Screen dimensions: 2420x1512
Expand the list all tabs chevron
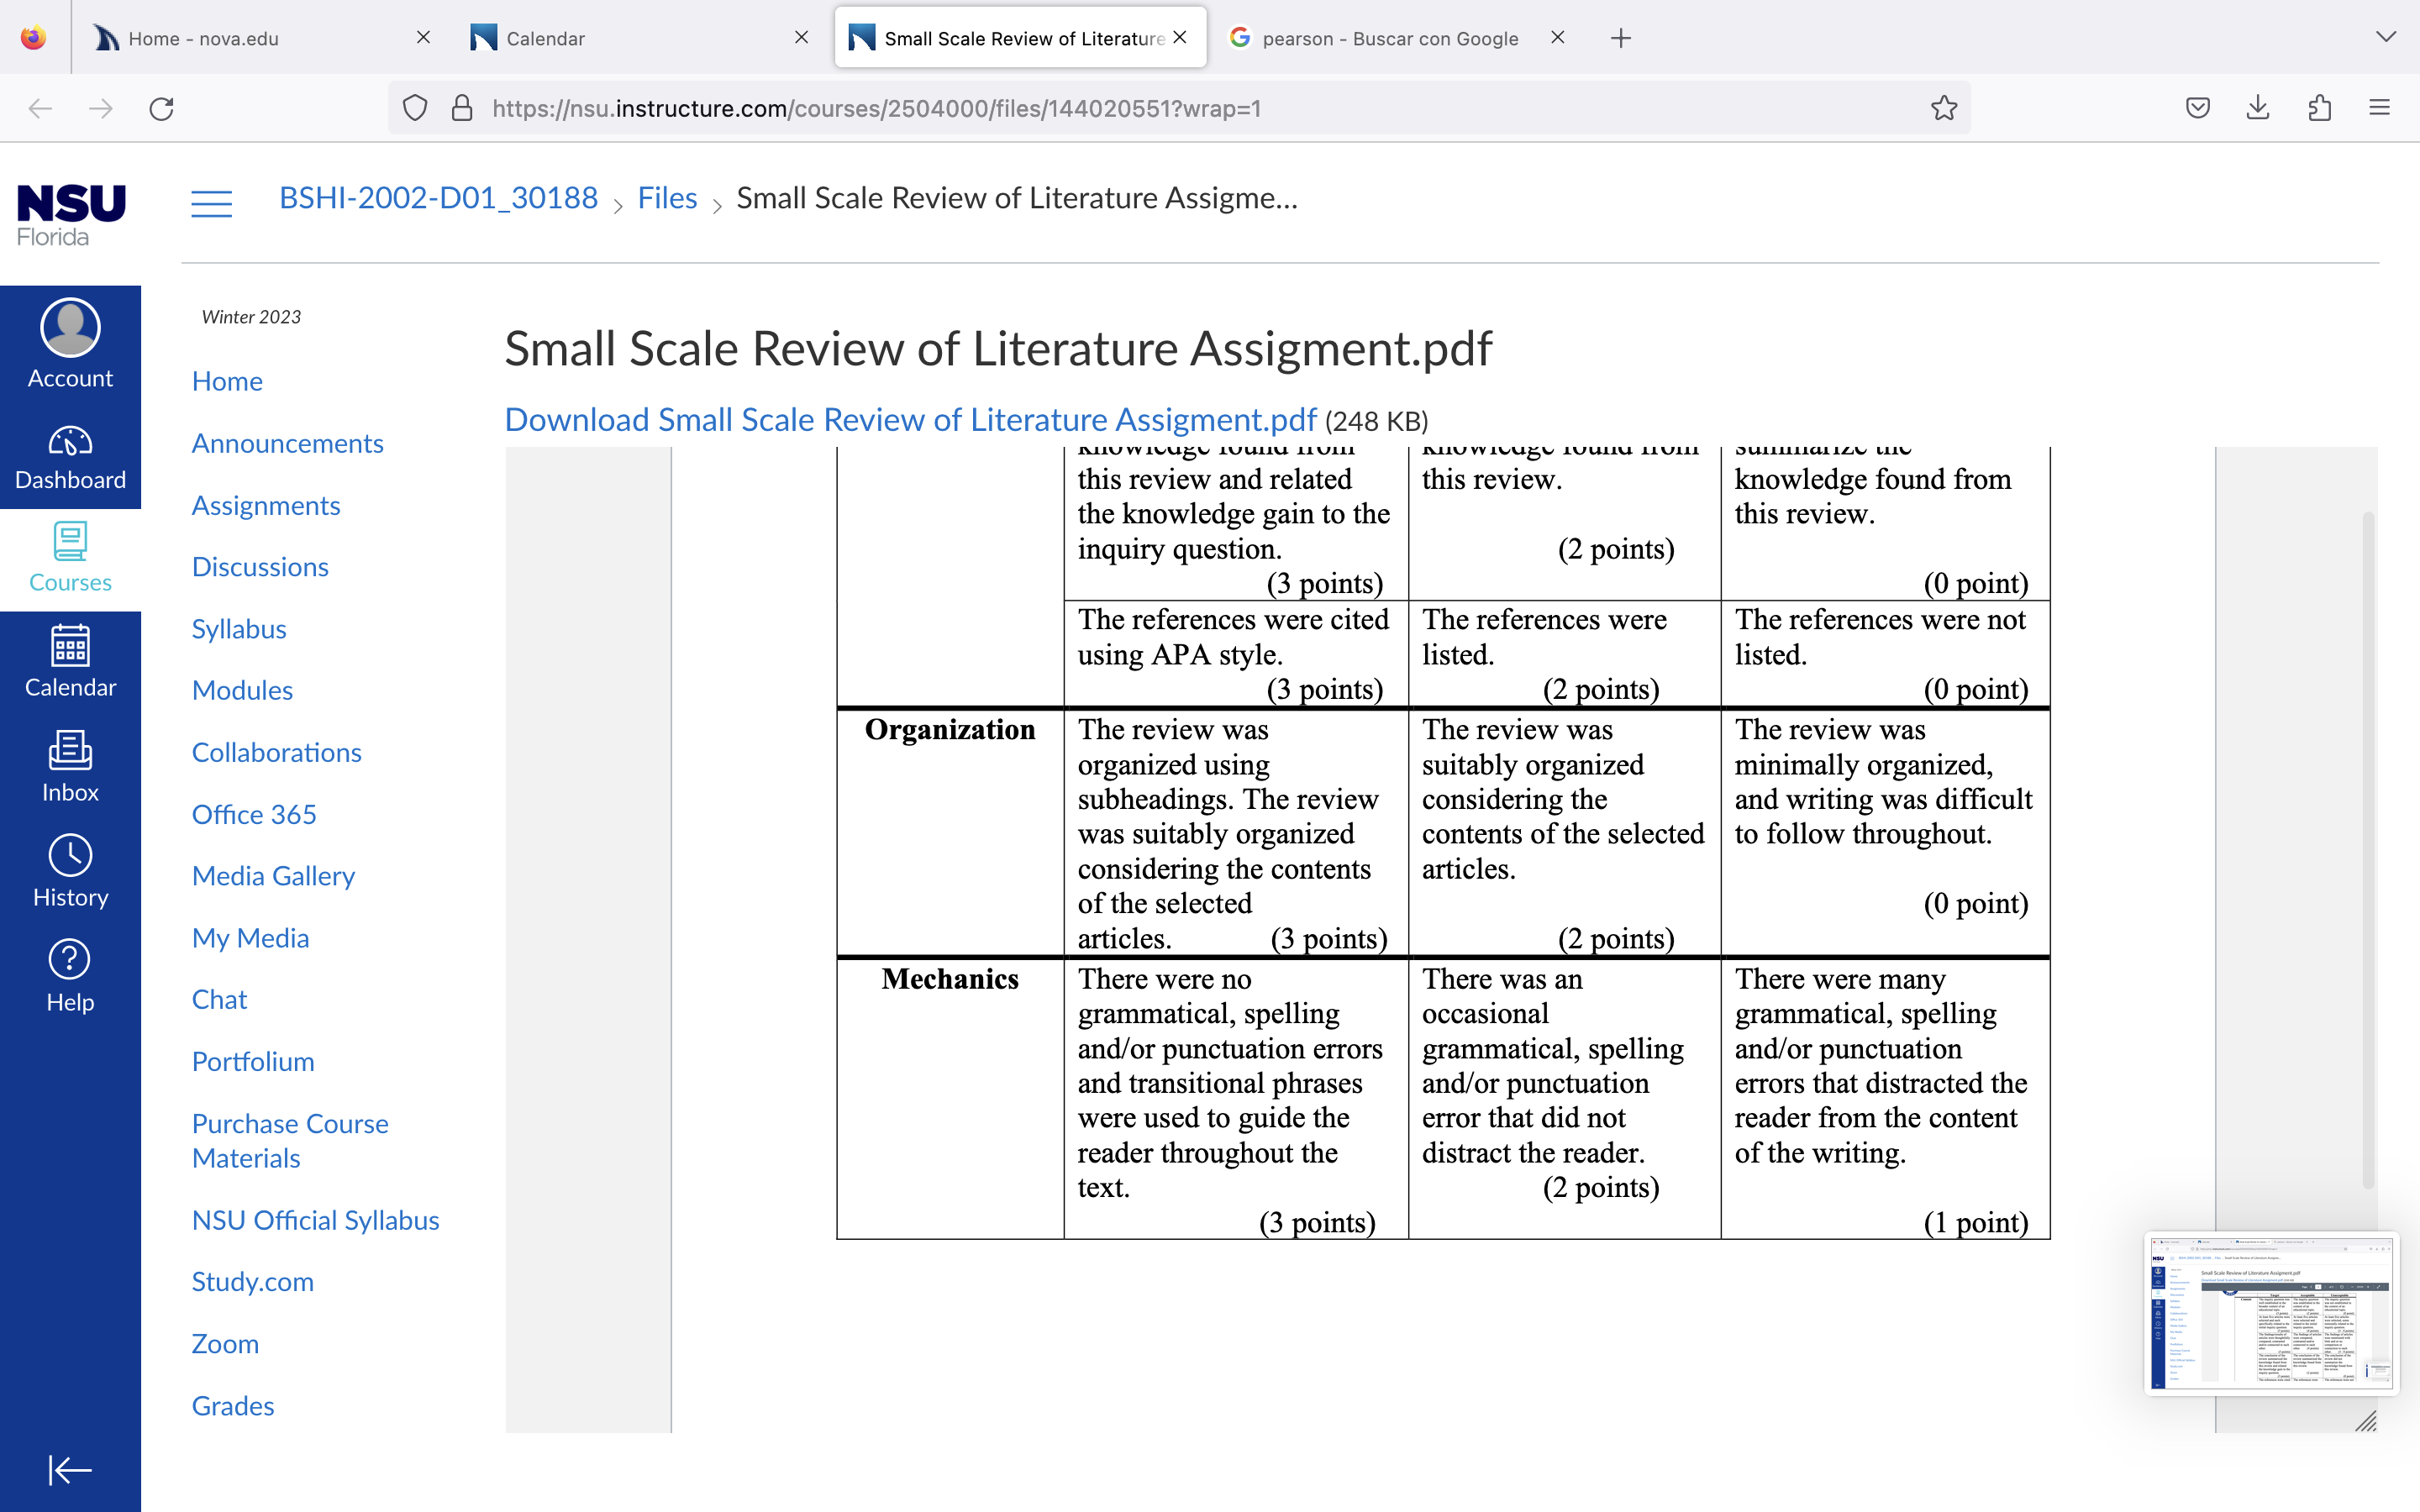[2386, 37]
